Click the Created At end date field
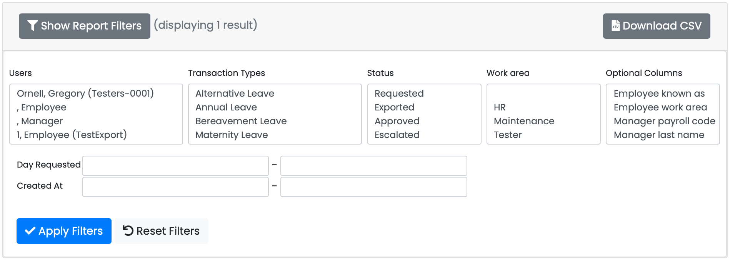 pyautogui.click(x=373, y=187)
